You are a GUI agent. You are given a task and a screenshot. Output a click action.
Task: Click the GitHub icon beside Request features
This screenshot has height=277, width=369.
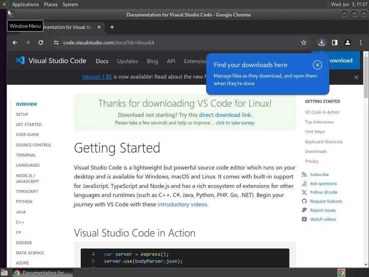point(304,201)
